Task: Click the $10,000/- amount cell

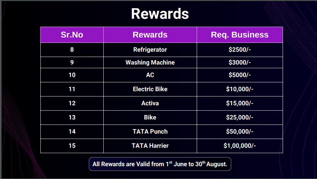Action: click(x=240, y=89)
